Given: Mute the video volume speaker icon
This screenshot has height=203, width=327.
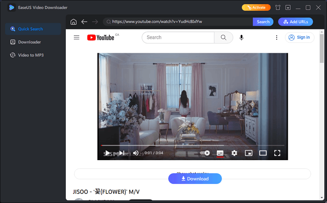Looking at the screenshot, I should [135, 153].
